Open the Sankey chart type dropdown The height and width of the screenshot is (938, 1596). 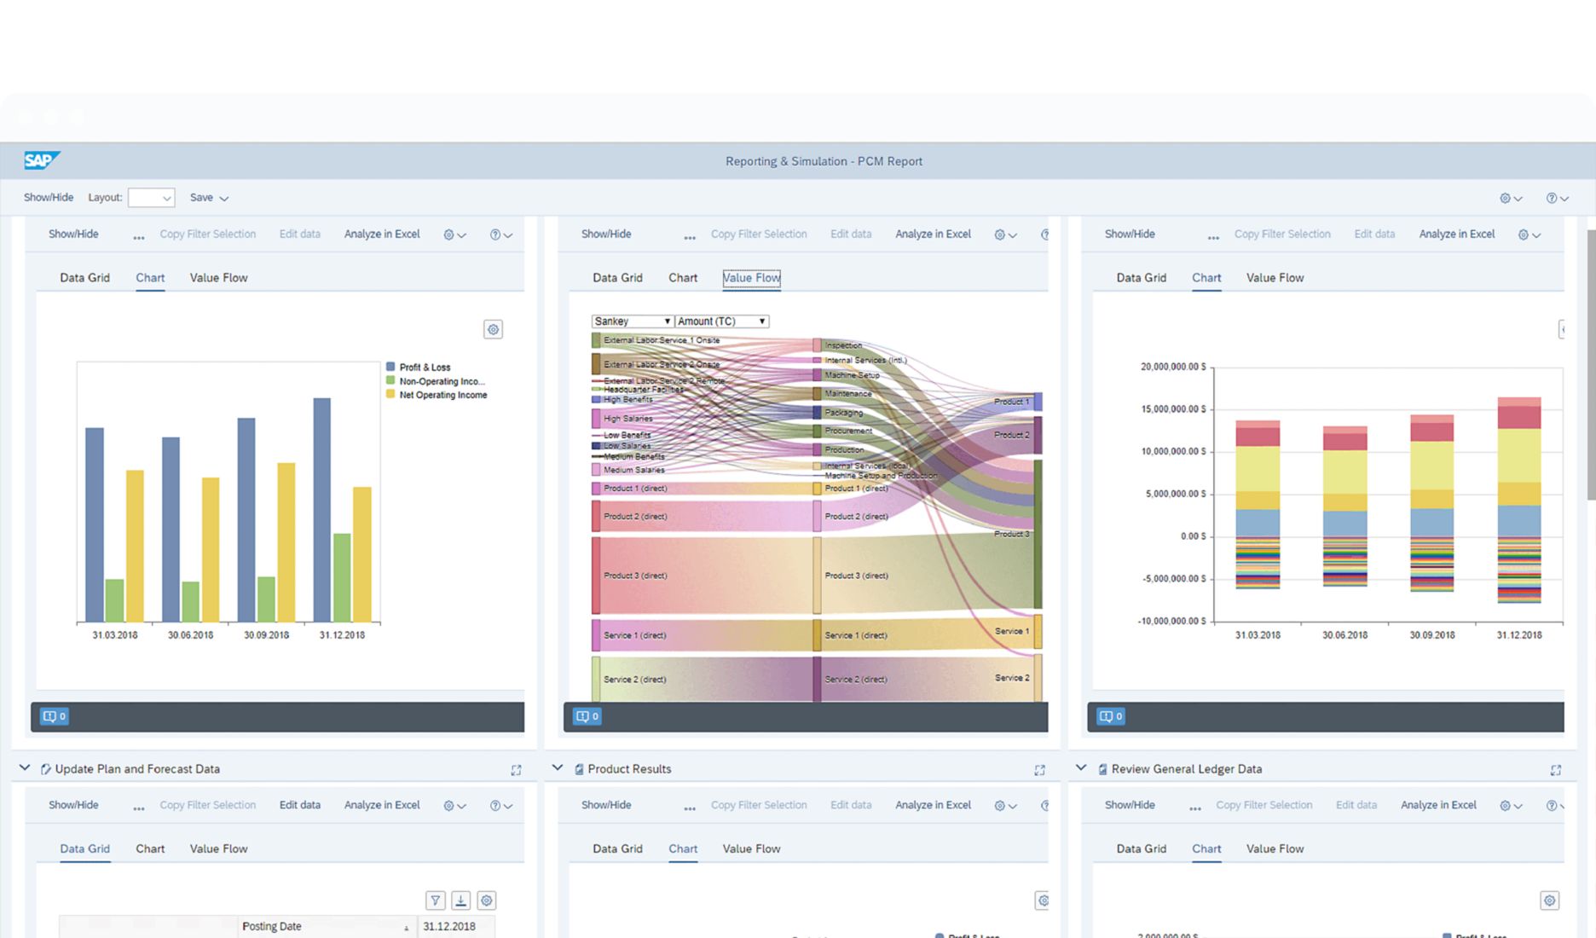(631, 321)
